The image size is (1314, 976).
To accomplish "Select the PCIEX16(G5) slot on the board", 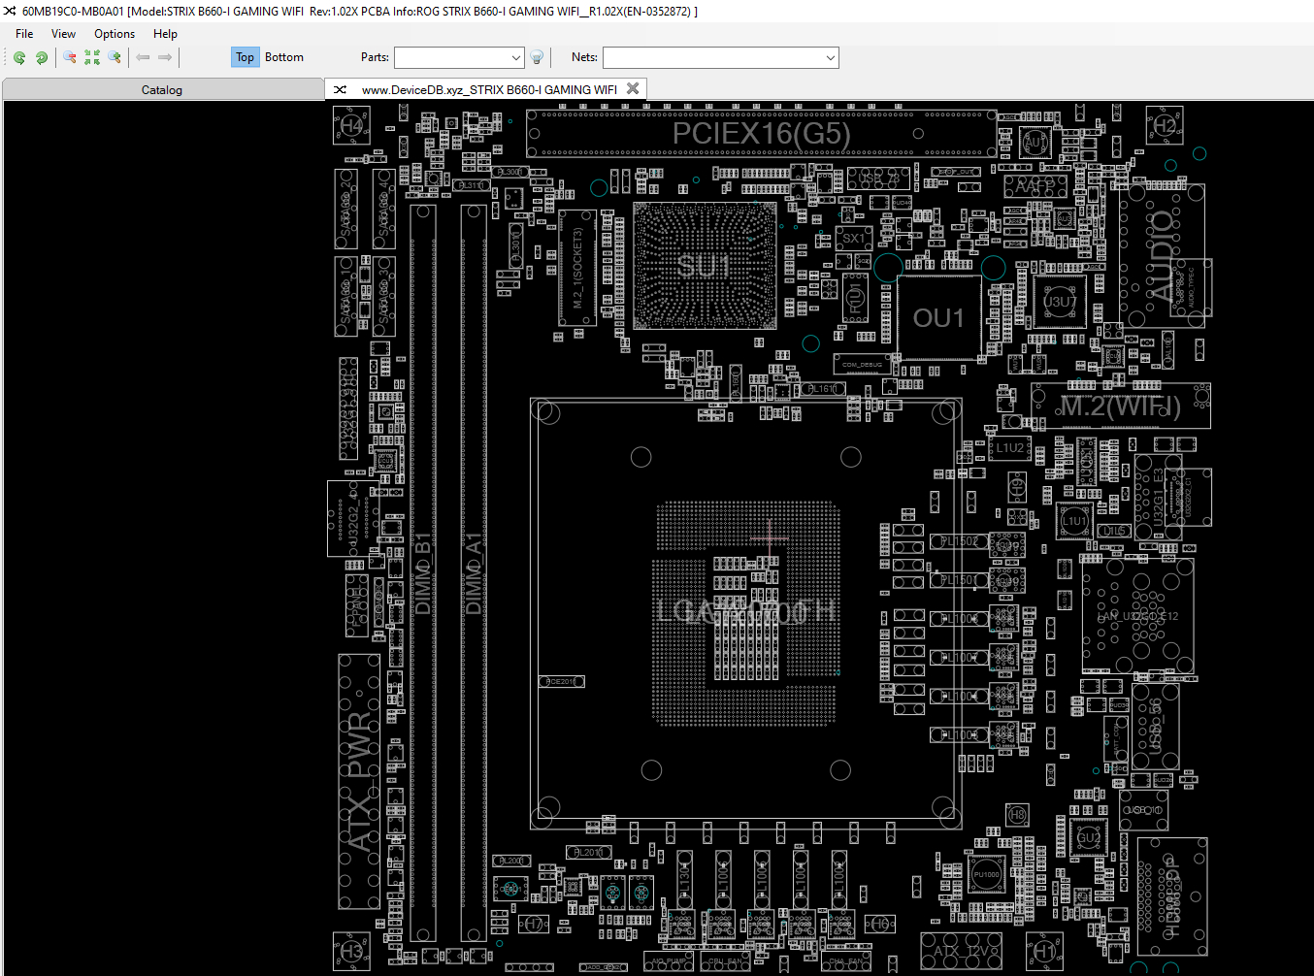I will click(x=762, y=133).
